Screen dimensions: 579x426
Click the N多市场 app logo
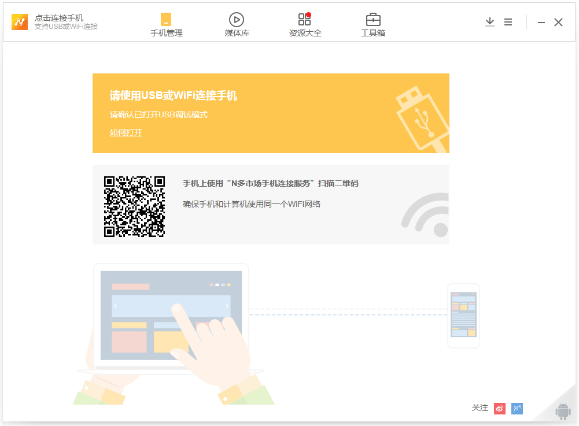(x=19, y=22)
